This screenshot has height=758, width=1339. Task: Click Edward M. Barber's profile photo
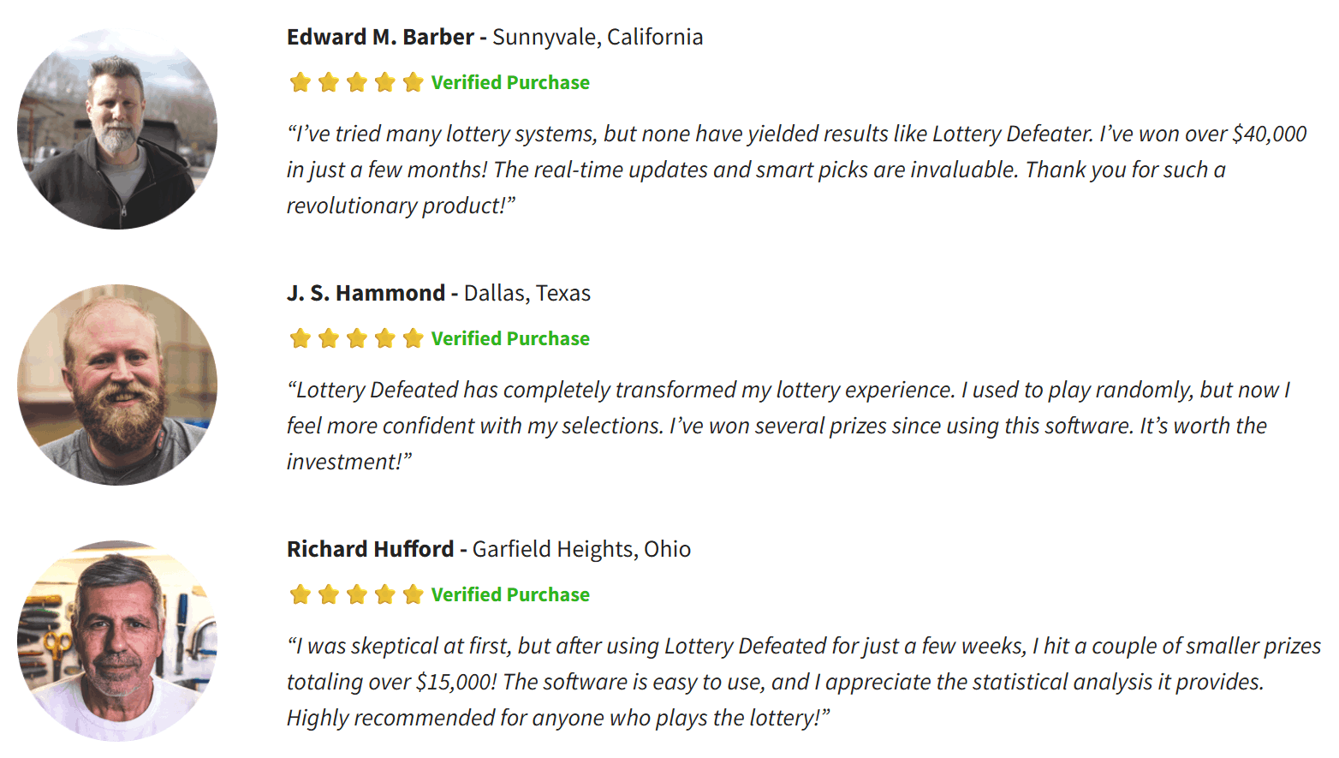(117, 129)
